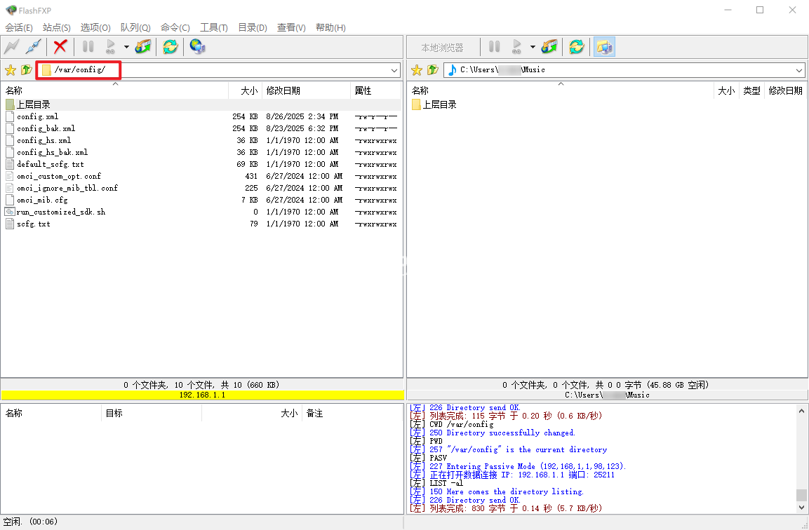Open the transfer dropdown arrow in left toolbar

click(126, 47)
